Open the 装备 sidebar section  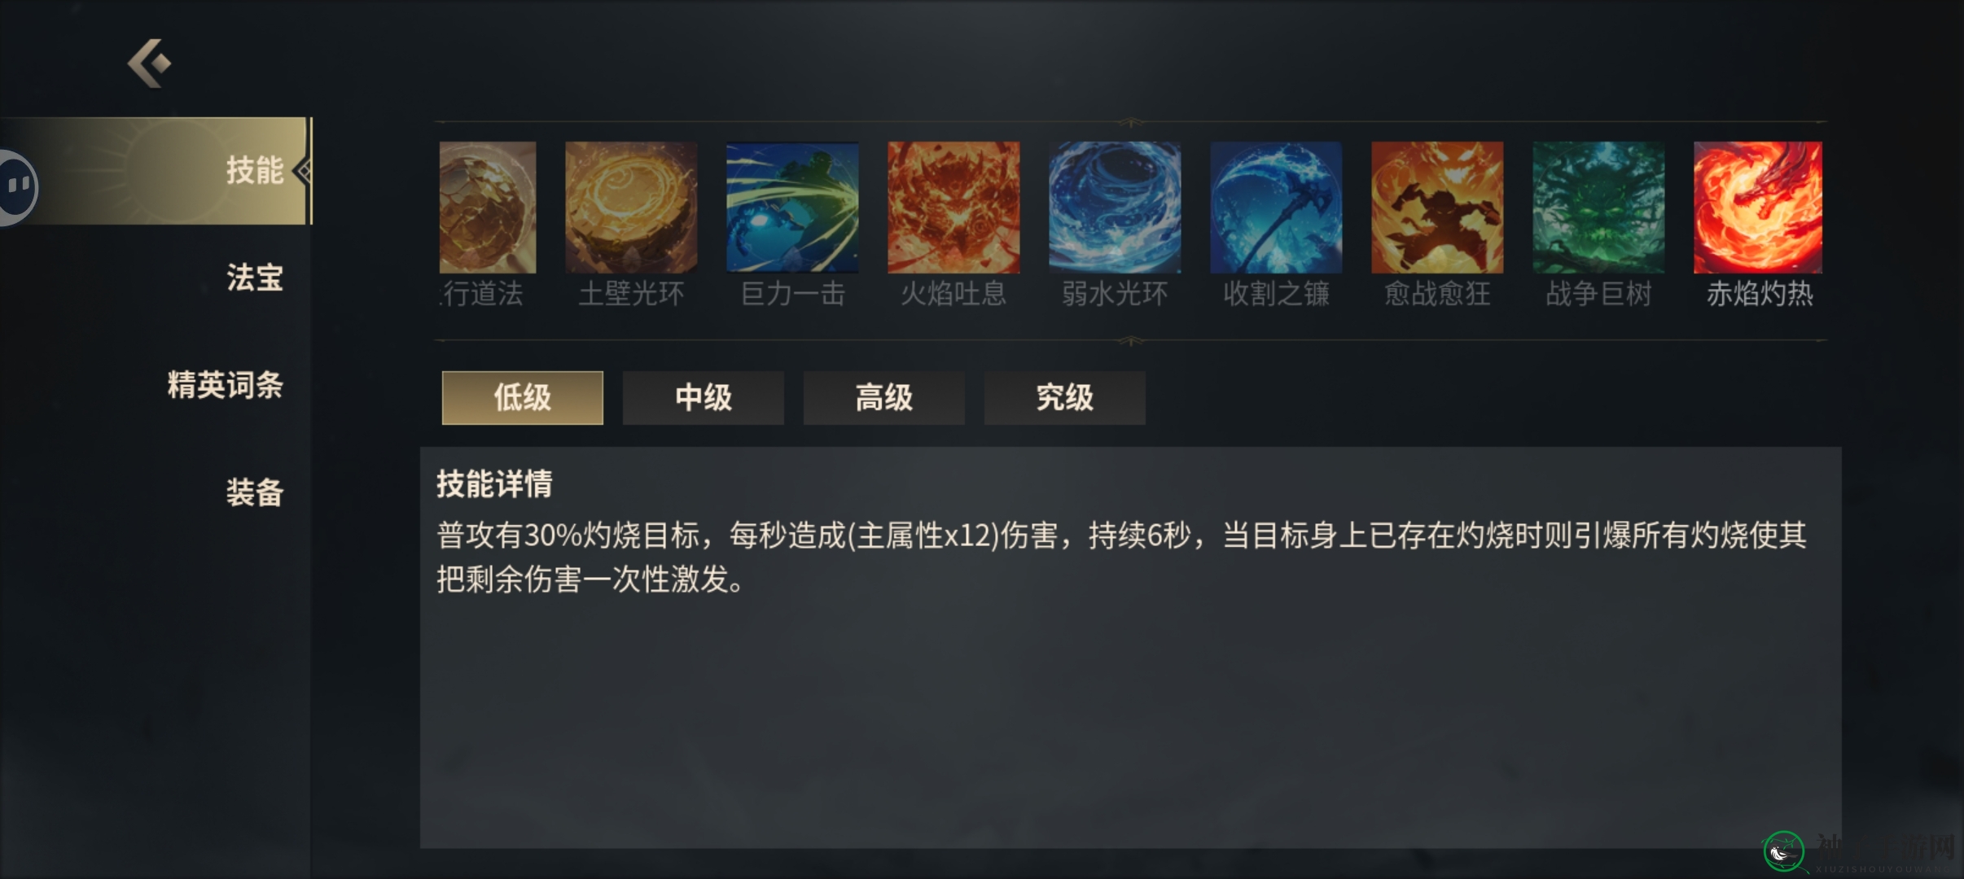pos(254,492)
